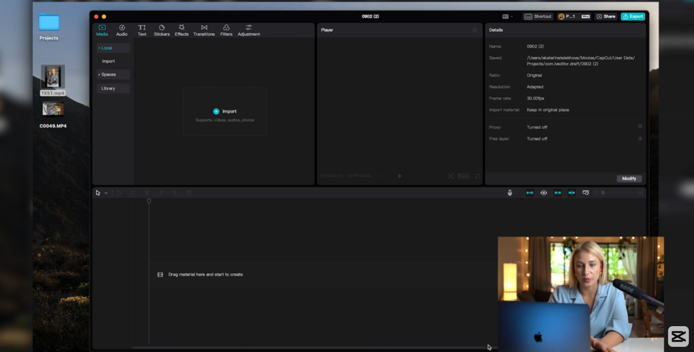Click the timeline zoom out icon
The image size is (694, 352).
tap(596, 193)
